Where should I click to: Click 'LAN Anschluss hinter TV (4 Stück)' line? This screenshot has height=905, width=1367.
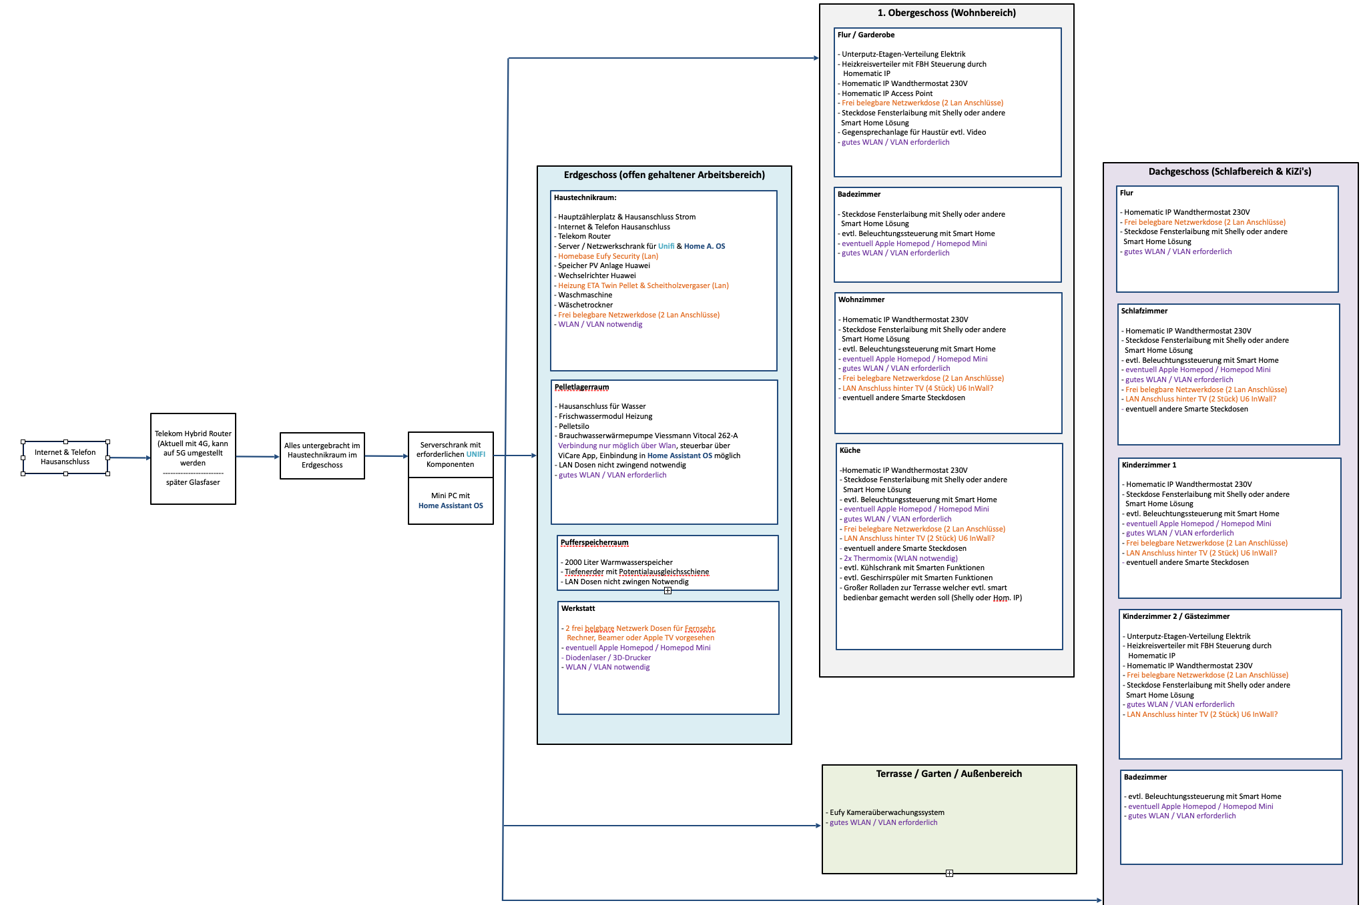click(x=916, y=388)
